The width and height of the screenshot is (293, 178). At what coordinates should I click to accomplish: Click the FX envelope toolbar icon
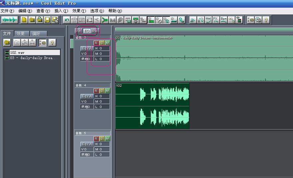[x=216, y=20]
